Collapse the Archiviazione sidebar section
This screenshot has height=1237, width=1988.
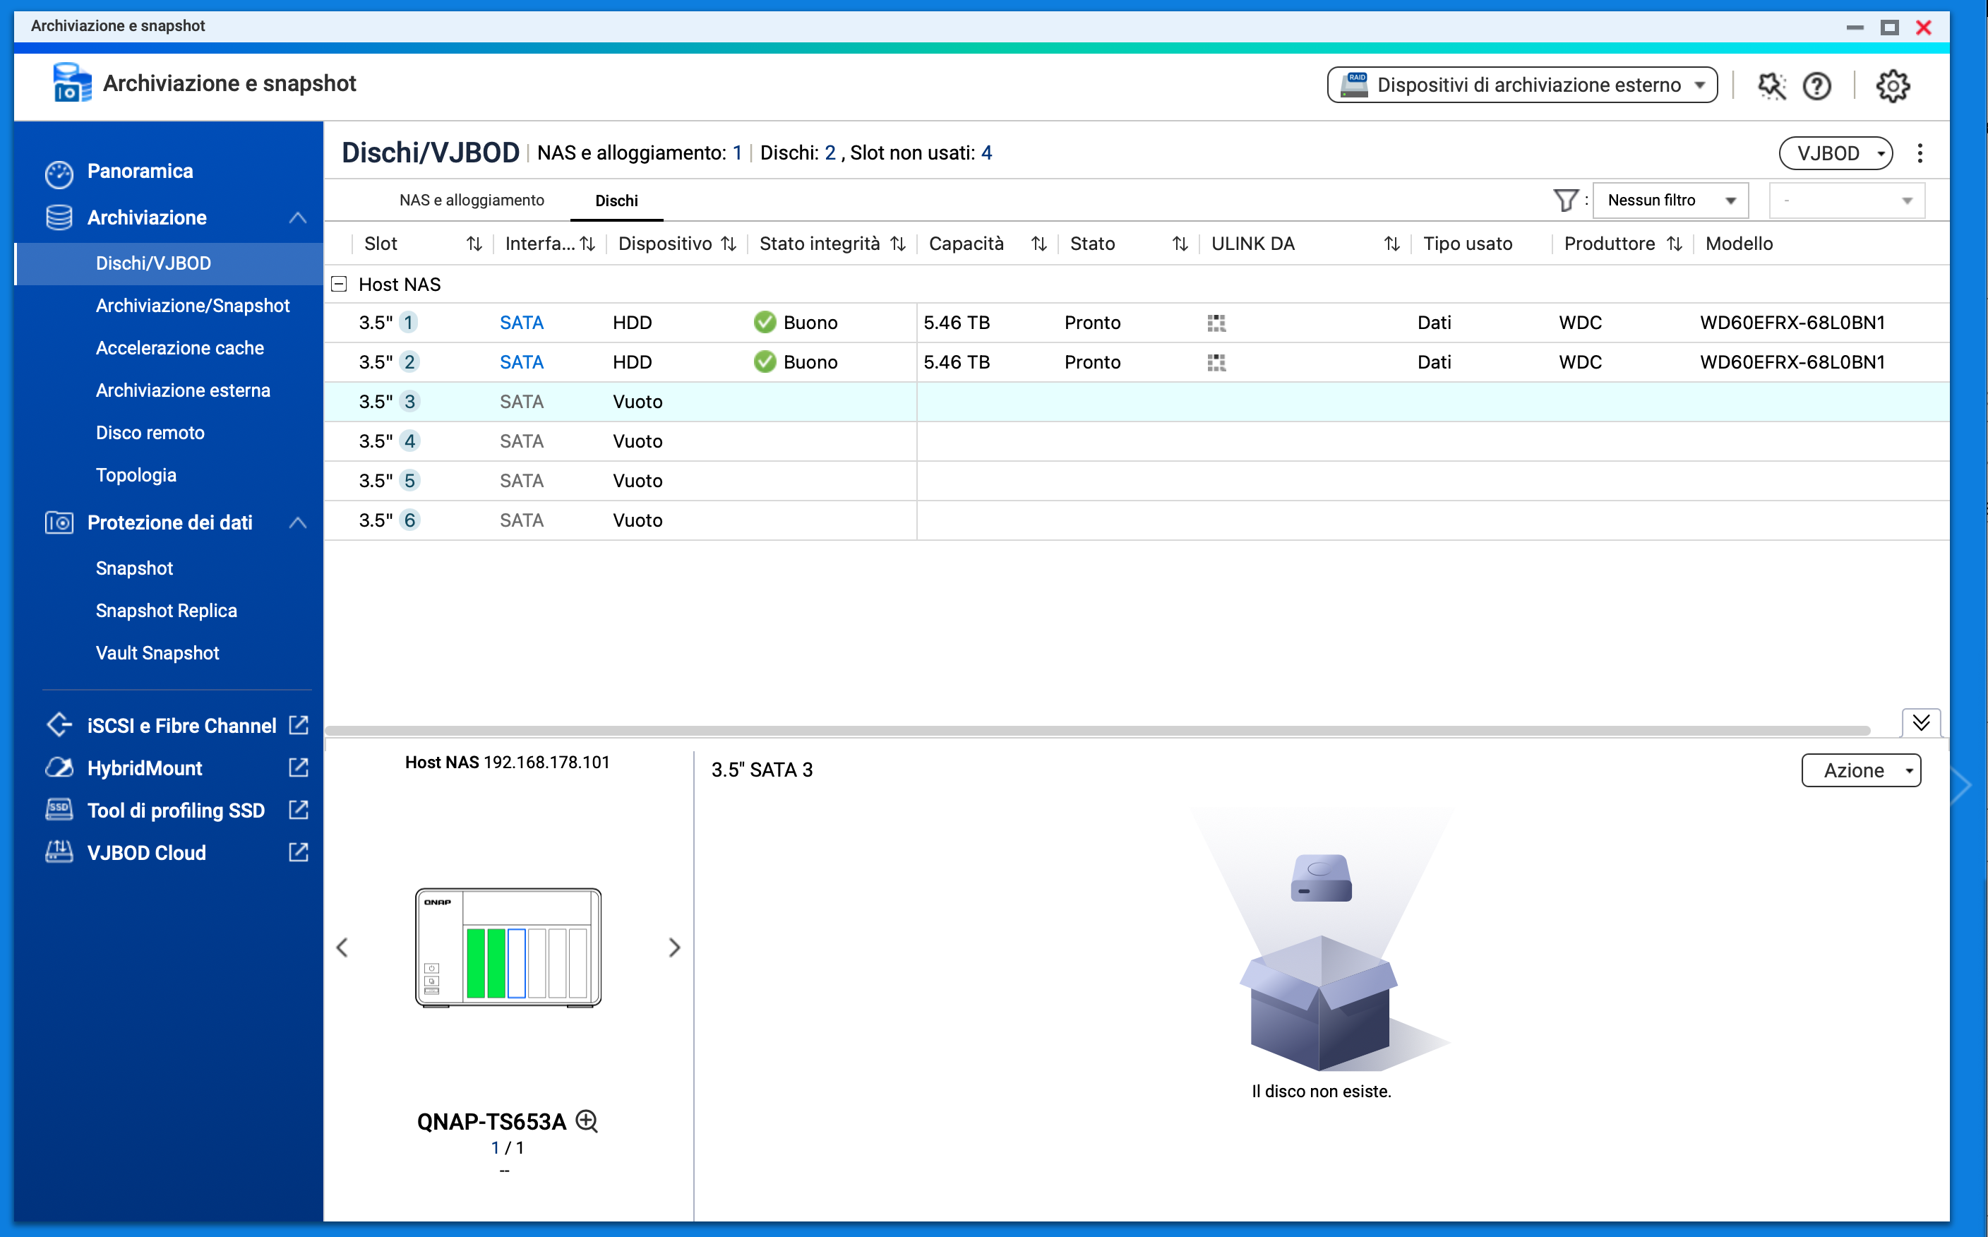[298, 217]
